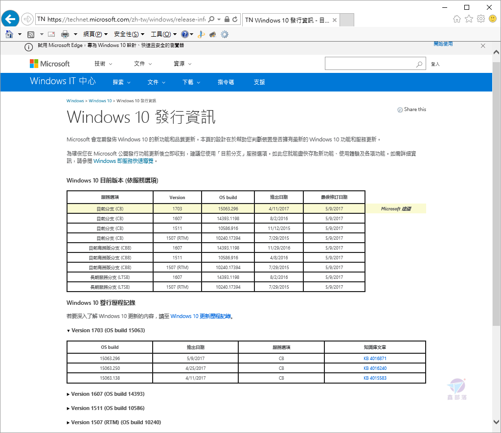Click the pen-with-ring toolbar icon
Screen dimensions: 501x433
click(x=201, y=34)
